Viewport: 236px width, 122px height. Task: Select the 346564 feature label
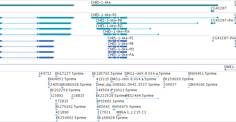[x=103, y=90]
